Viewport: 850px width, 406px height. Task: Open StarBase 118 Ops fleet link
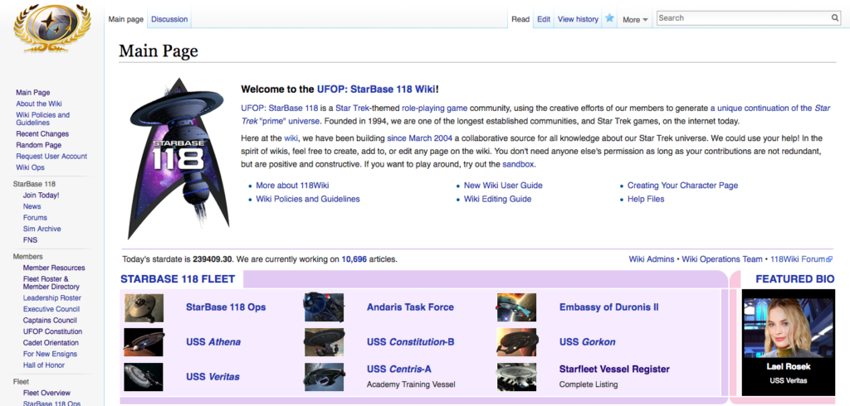[x=226, y=307]
